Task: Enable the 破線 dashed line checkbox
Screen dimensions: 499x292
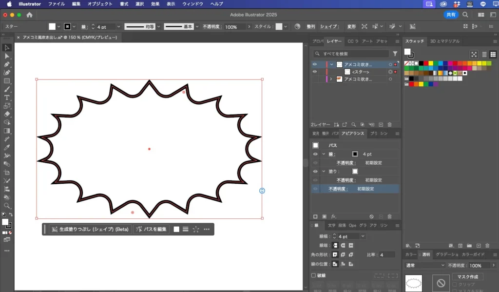Action: pos(314,275)
